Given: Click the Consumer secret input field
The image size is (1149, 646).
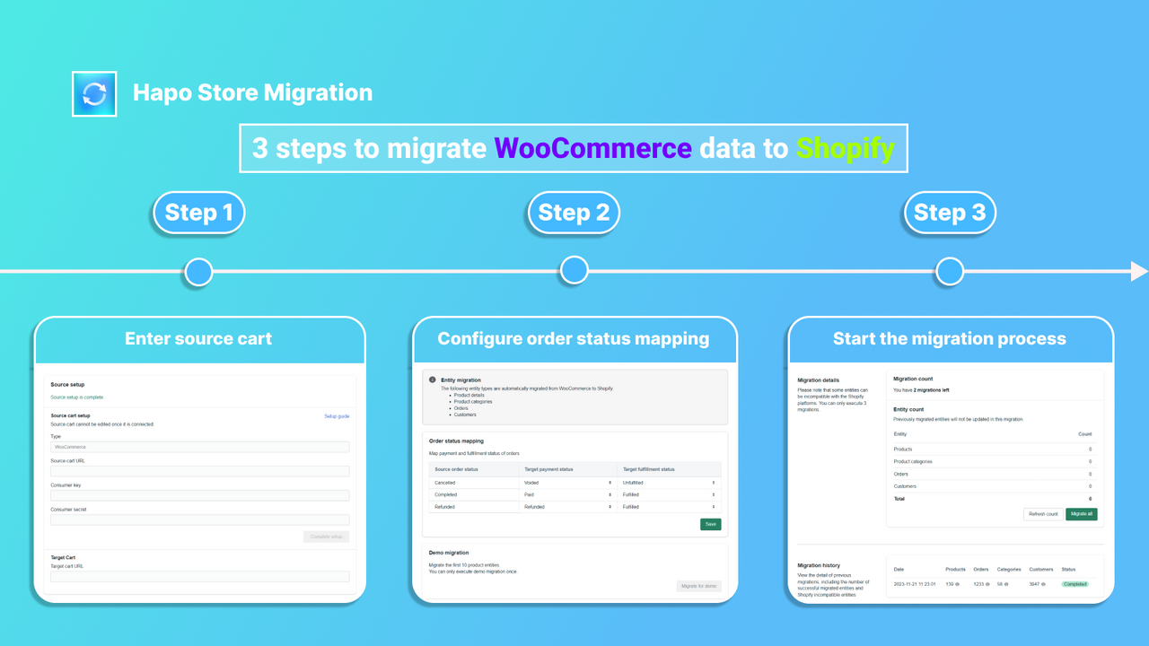Looking at the screenshot, I should [200, 519].
